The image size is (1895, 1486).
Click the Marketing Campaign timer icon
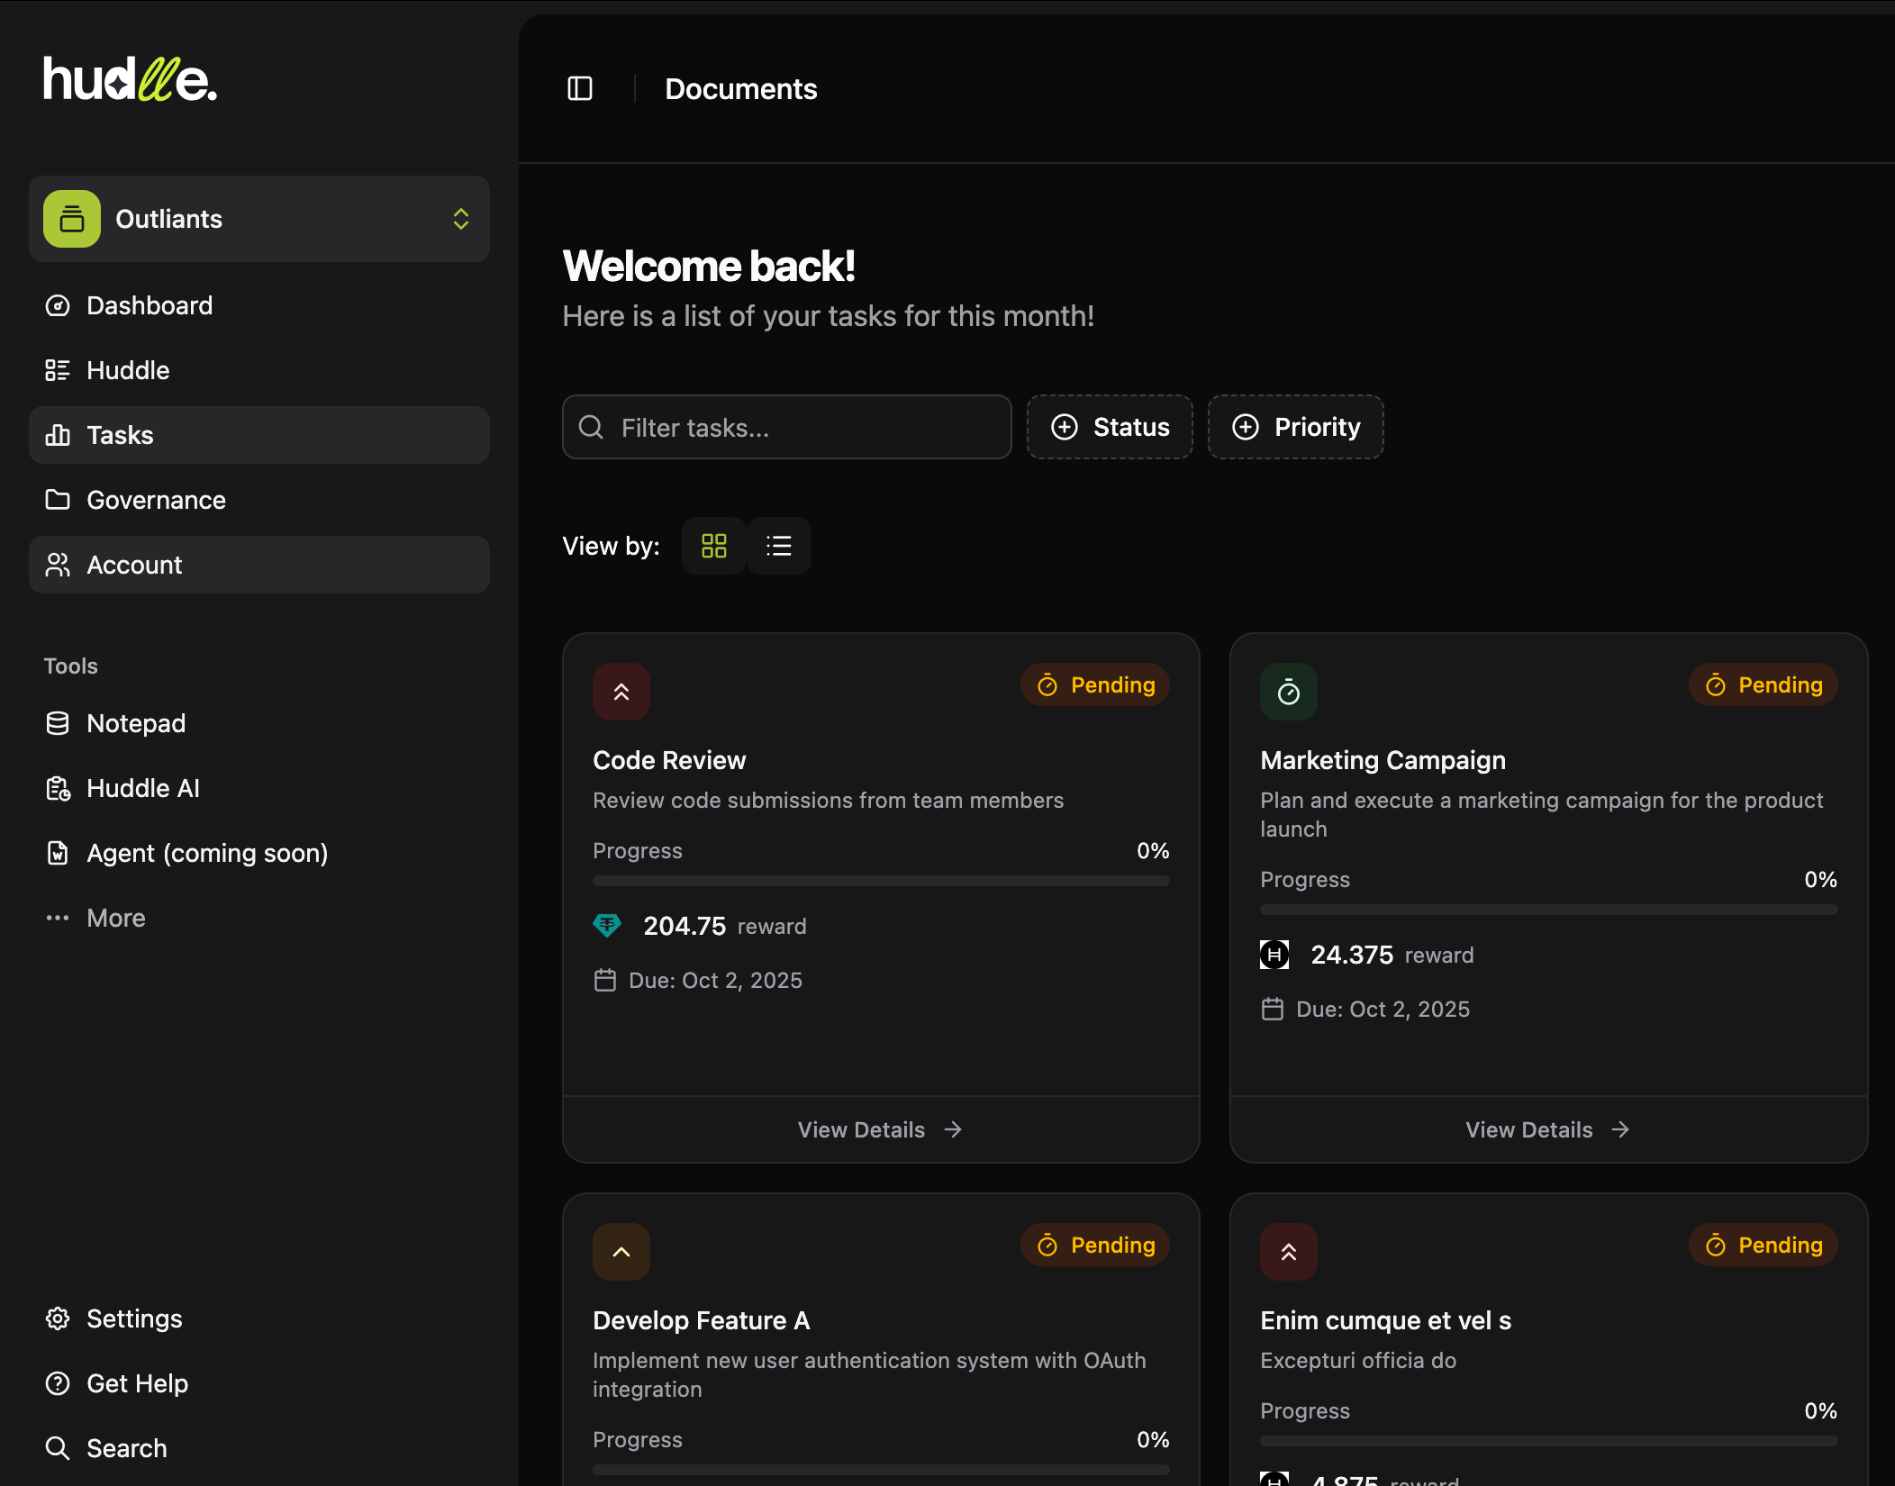tap(1288, 692)
